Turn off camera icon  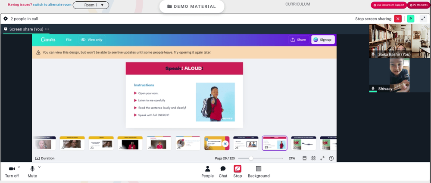12,169
